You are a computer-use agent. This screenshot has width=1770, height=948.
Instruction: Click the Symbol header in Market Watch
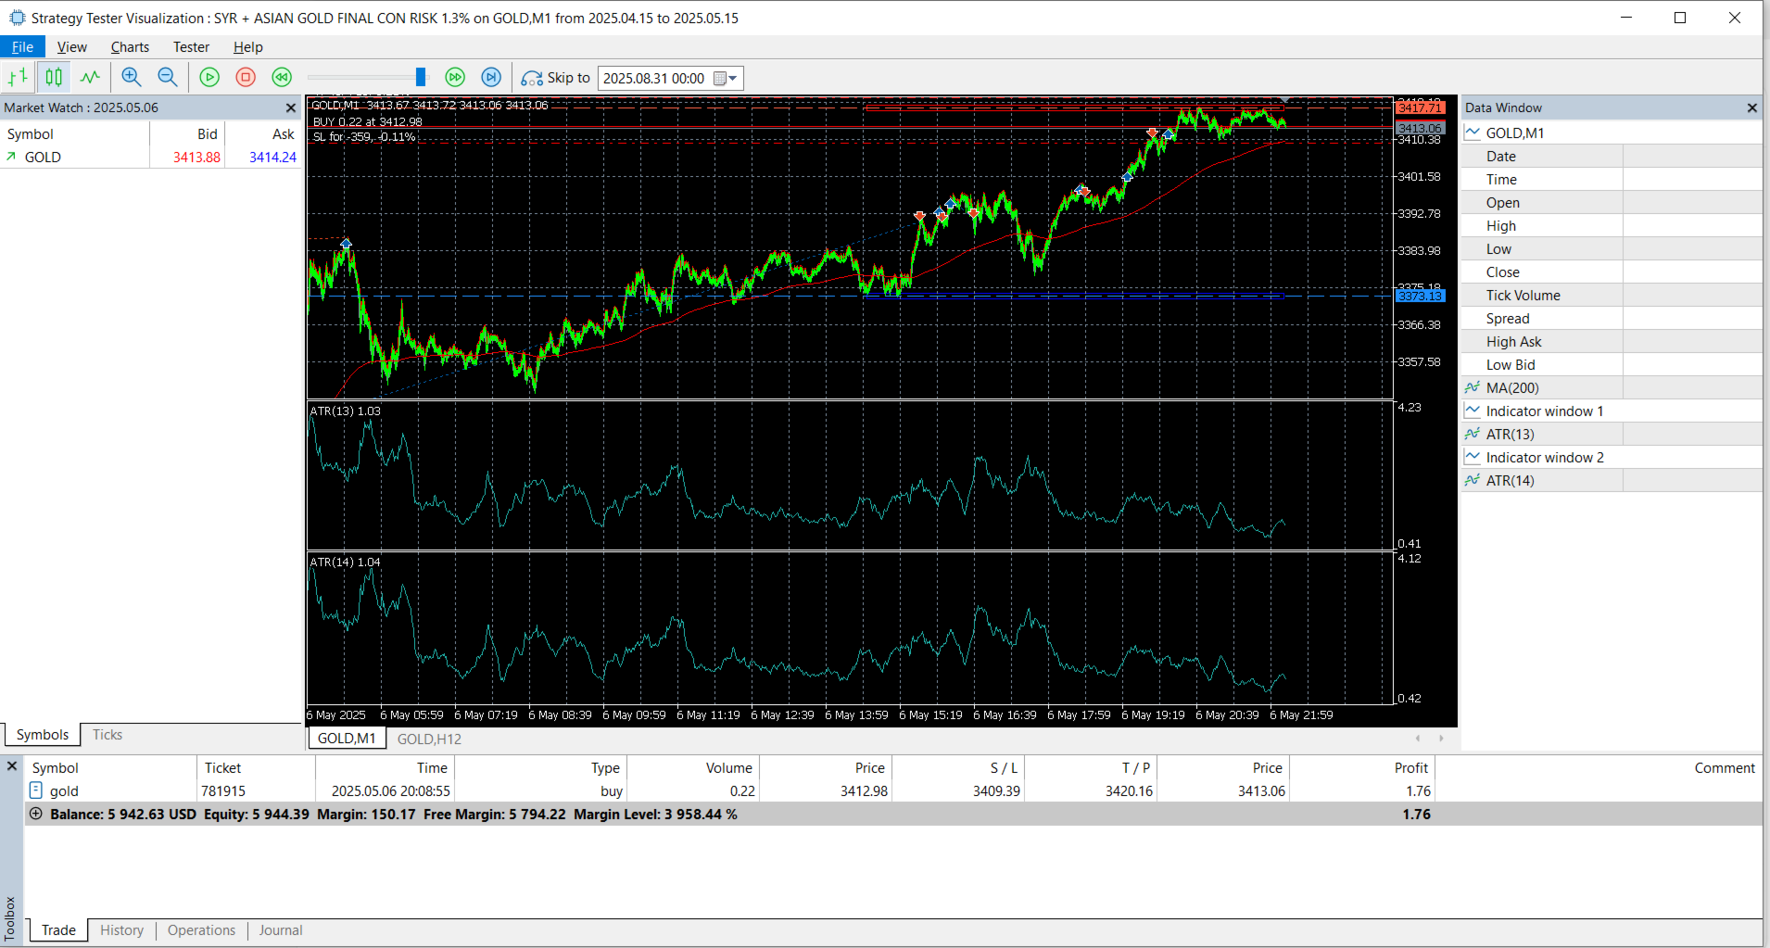[74, 134]
